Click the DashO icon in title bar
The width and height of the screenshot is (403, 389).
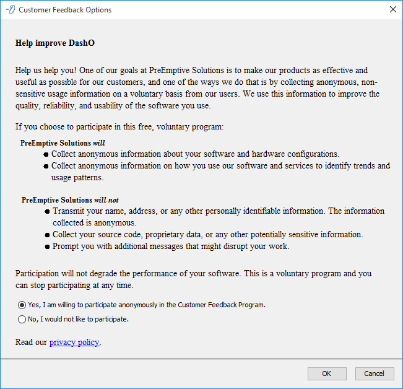[10, 10]
